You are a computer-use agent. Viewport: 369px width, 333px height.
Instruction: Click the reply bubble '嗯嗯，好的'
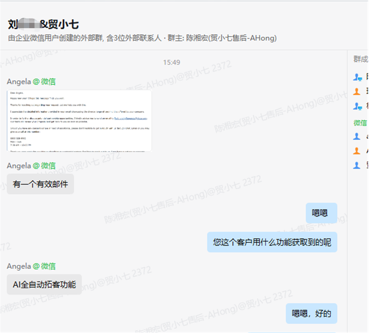[311, 314]
